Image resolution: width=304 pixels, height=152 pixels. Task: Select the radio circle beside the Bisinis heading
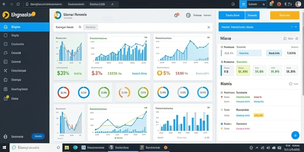click(x=290, y=84)
